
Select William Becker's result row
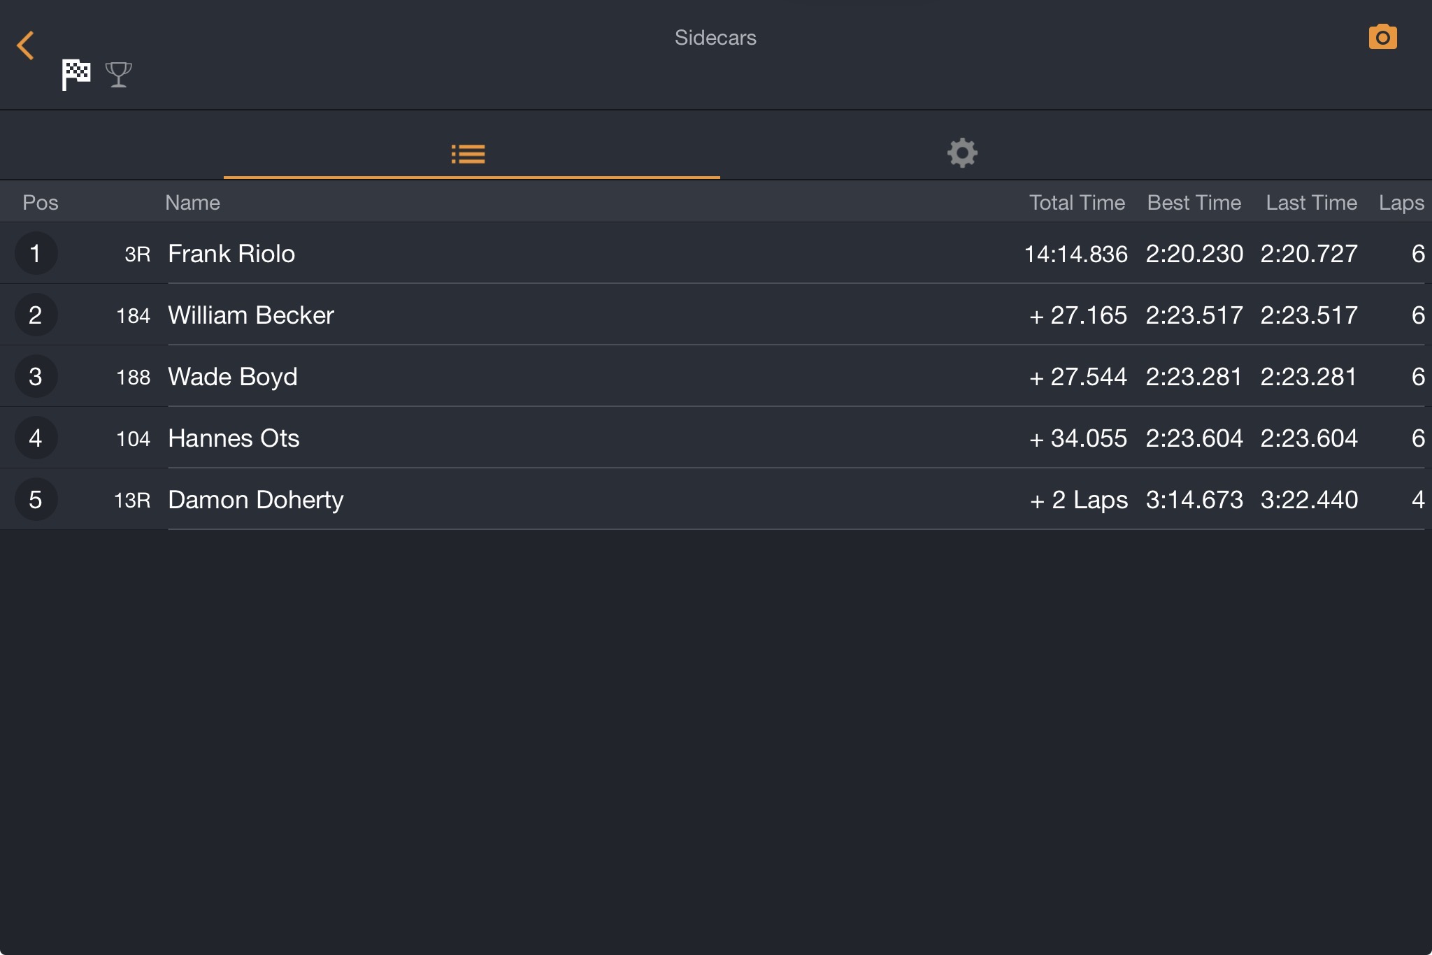coord(716,315)
